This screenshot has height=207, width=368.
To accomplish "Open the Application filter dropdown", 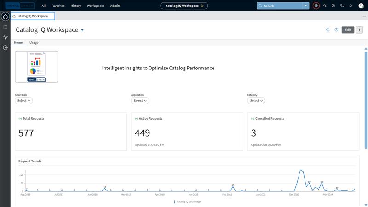I will tap(140, 100).
